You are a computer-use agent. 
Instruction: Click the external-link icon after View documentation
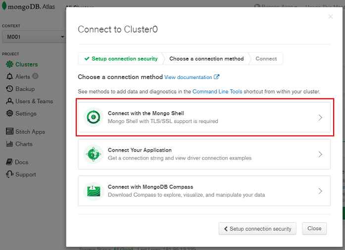click(x=216, y=77)
